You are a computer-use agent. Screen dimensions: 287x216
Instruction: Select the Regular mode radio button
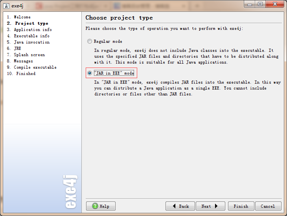tap(90, 41)
